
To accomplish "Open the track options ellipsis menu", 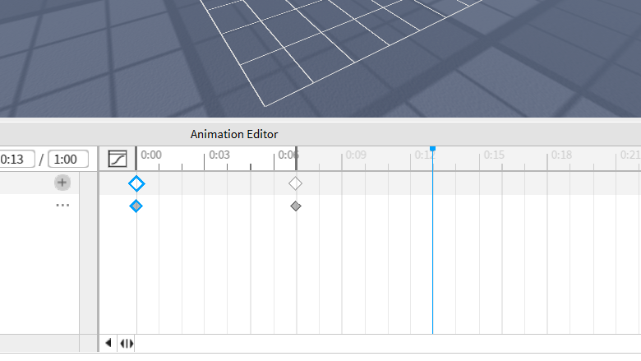I will point(62,206).
